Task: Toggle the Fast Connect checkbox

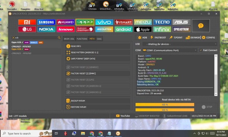Action: pyautogui.click(x=201, y=50)
